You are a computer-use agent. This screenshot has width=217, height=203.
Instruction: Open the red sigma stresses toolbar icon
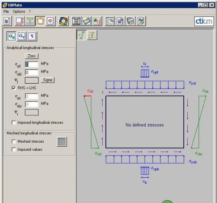(x=51, y=21)
